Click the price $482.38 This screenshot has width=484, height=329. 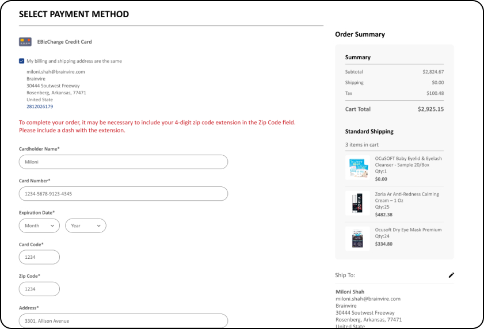384,215
